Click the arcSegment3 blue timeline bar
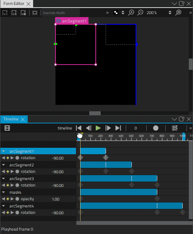 click(x=119, y=179)
